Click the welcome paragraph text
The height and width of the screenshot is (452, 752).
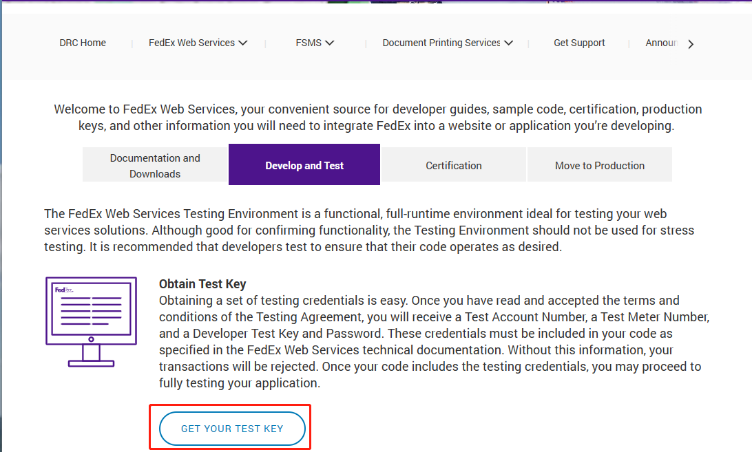pos(377,118)
